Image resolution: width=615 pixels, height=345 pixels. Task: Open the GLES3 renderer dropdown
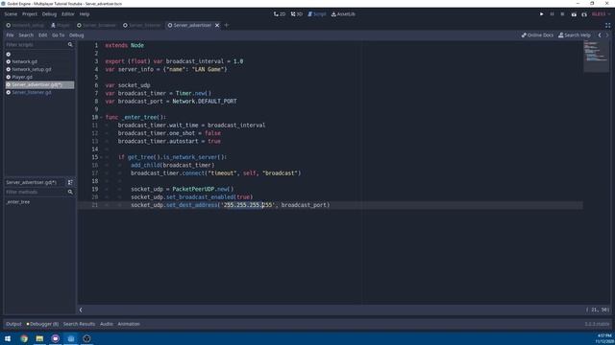(x=601, y=14)
